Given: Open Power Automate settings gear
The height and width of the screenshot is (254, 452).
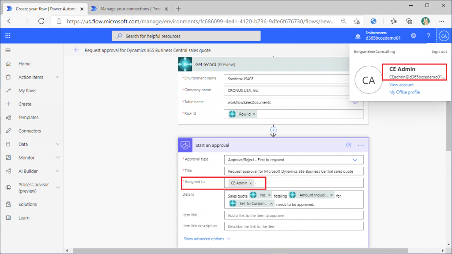Looking at the screenshot, I should point(413,36).
